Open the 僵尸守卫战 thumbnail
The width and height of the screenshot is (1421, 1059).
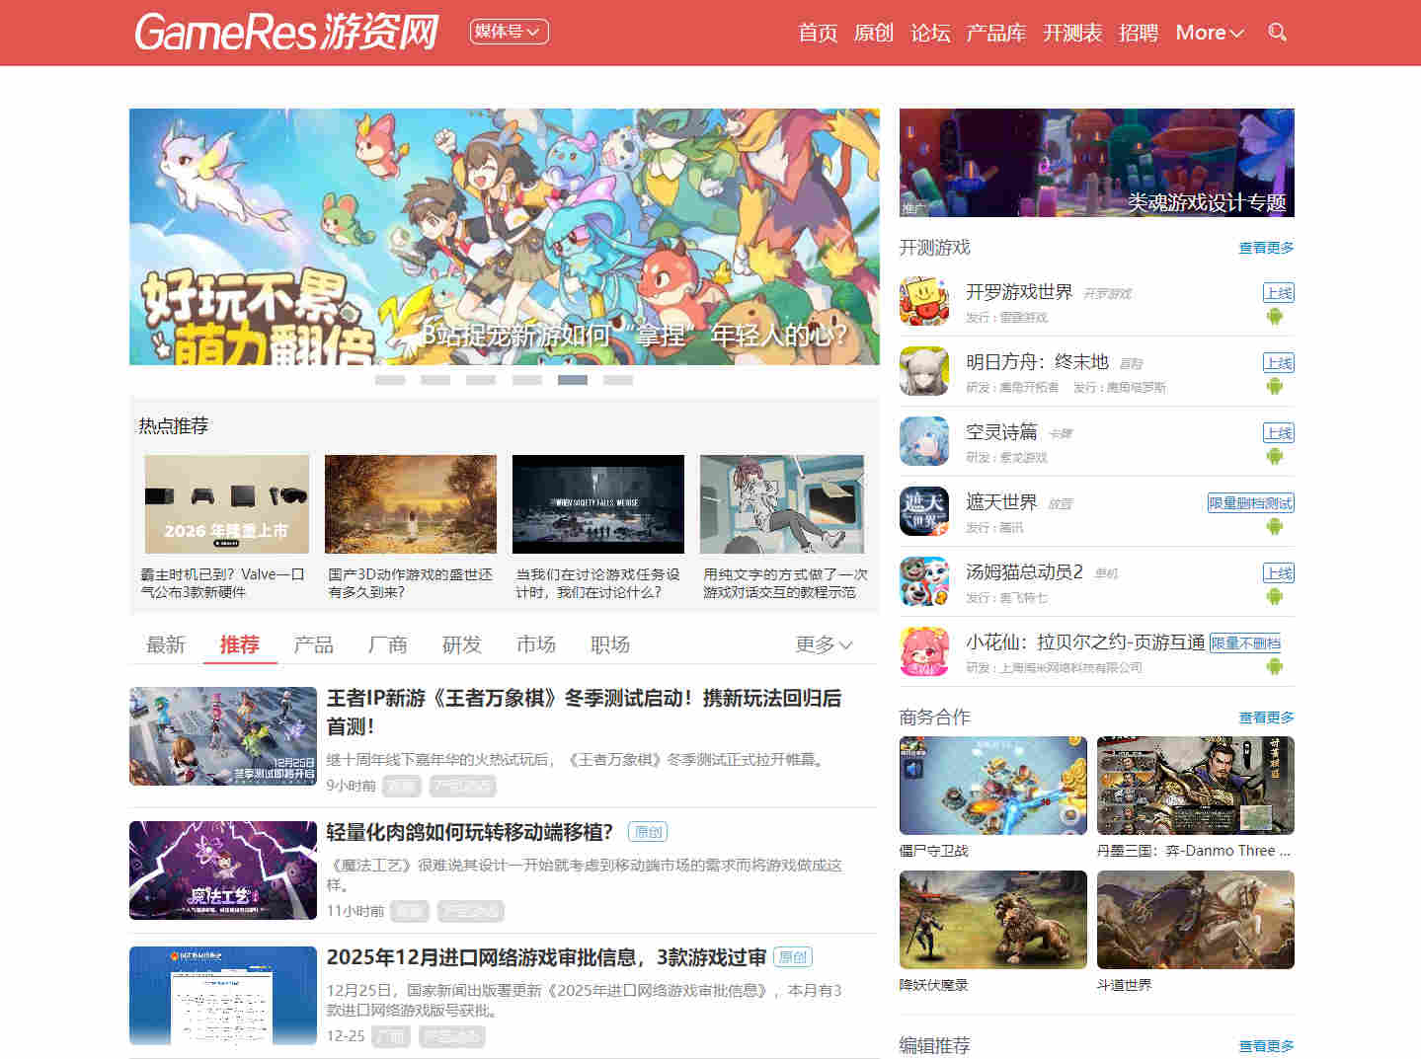point(991,785)
